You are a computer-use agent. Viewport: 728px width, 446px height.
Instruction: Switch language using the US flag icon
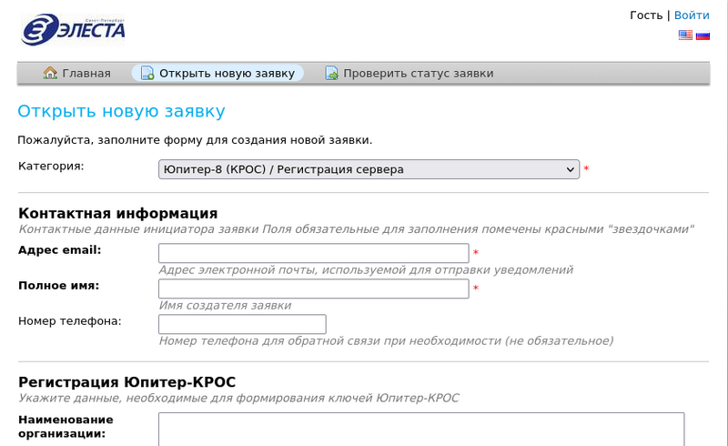685,35
